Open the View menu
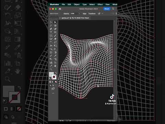Viewport: 165px width, 124px height. [x=108, y=4]
